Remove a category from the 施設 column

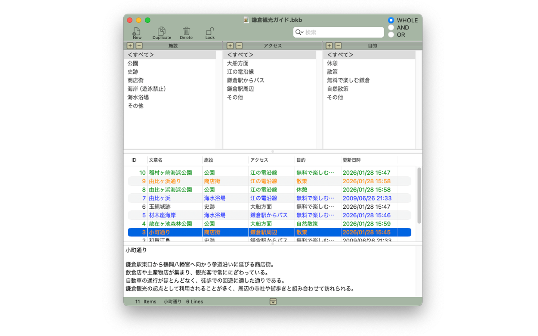coord(139,46)
